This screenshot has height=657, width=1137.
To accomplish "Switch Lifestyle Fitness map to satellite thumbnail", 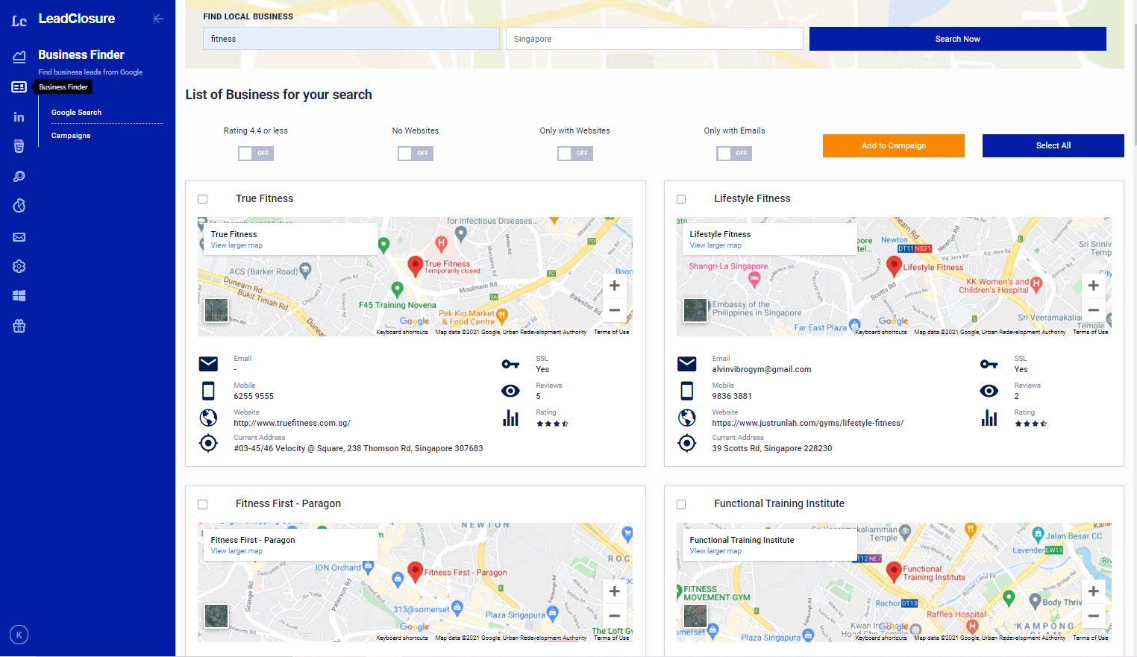I will click(695, 310).
